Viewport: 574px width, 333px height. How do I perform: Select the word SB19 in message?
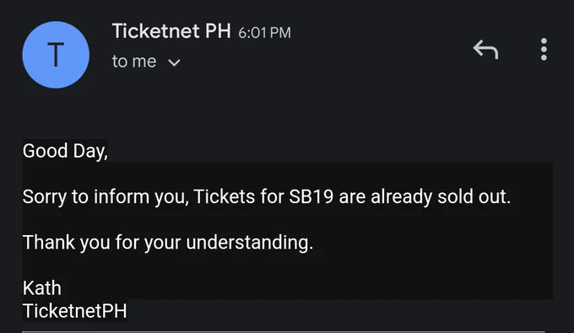tap(311, 196)
